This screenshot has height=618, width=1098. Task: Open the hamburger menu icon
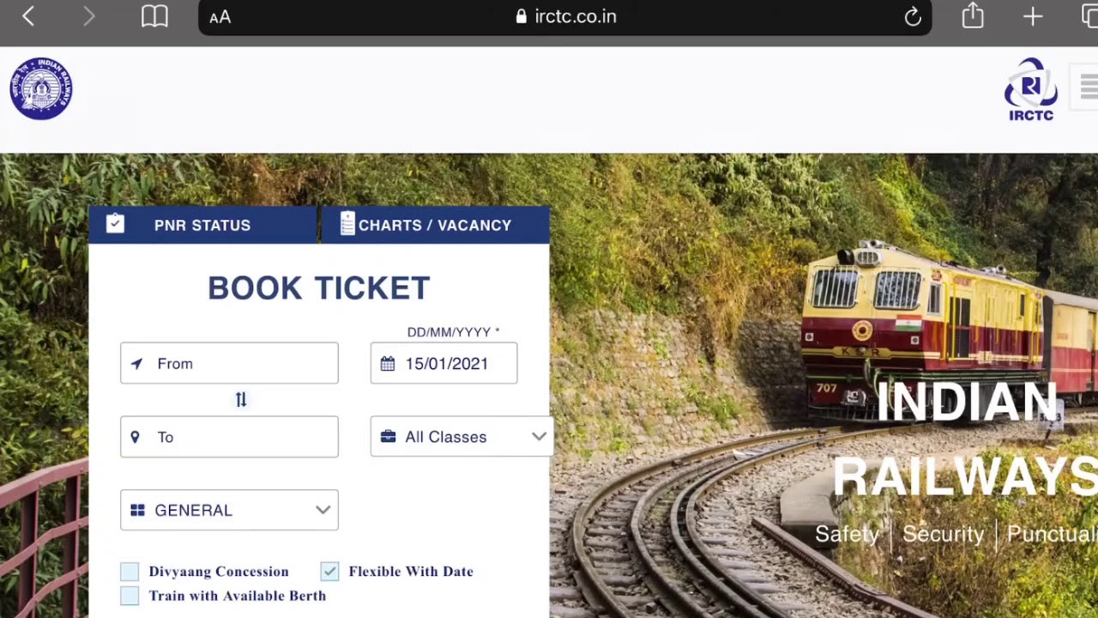tap(1088, 87)
